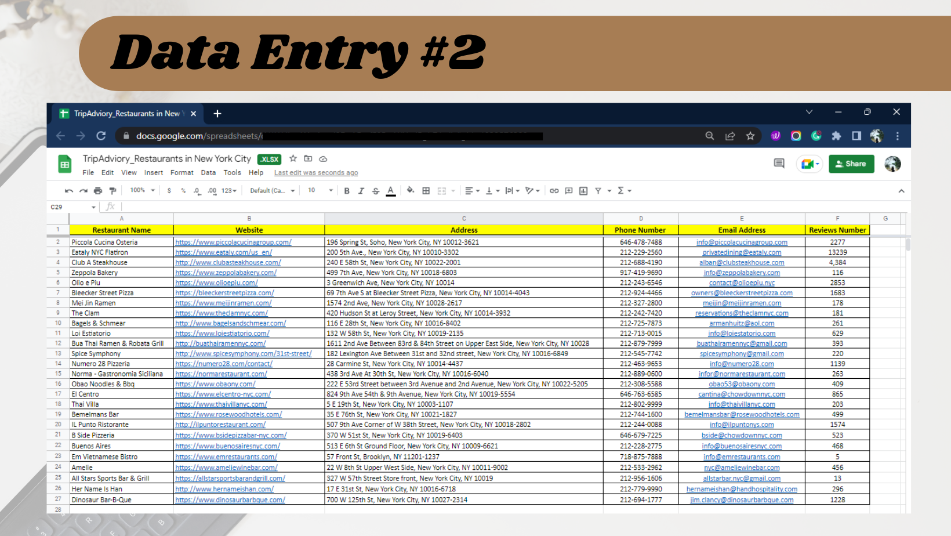Format selection as percent

tap(183, 190)
